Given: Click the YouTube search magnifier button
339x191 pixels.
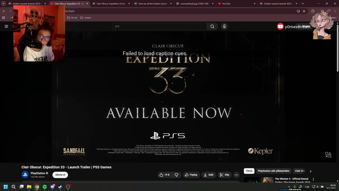Looking at the screenshot, I should pyautogui.click(x=212, y=26).
